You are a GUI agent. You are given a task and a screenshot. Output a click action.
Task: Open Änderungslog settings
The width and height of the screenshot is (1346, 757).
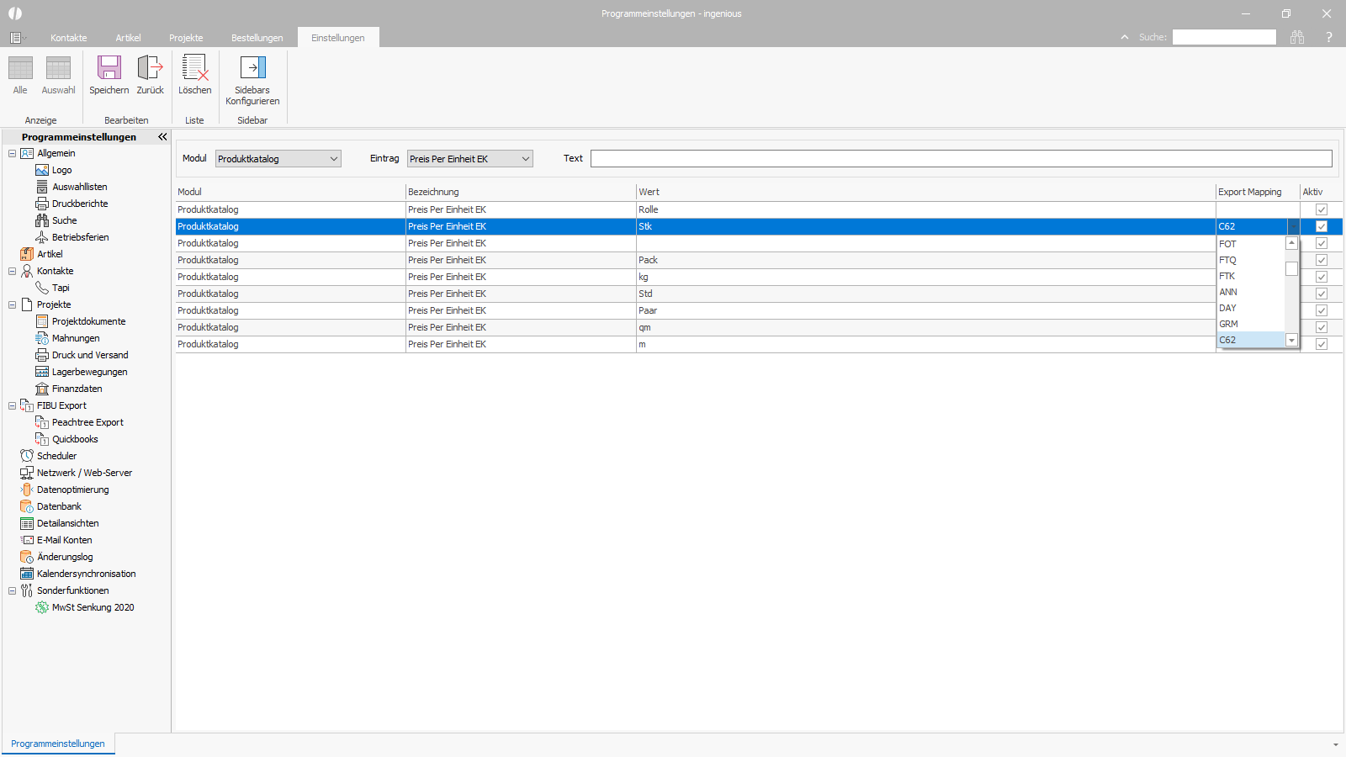(65, 557)
